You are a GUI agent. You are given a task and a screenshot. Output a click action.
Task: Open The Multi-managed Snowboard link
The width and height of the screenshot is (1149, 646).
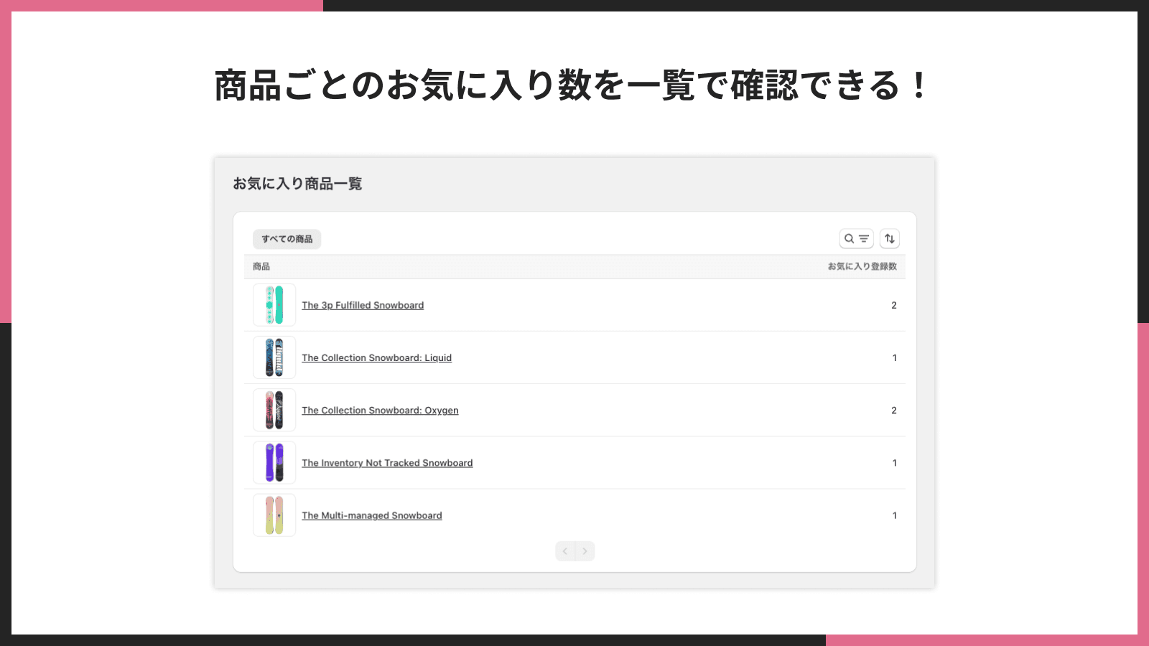371,516
